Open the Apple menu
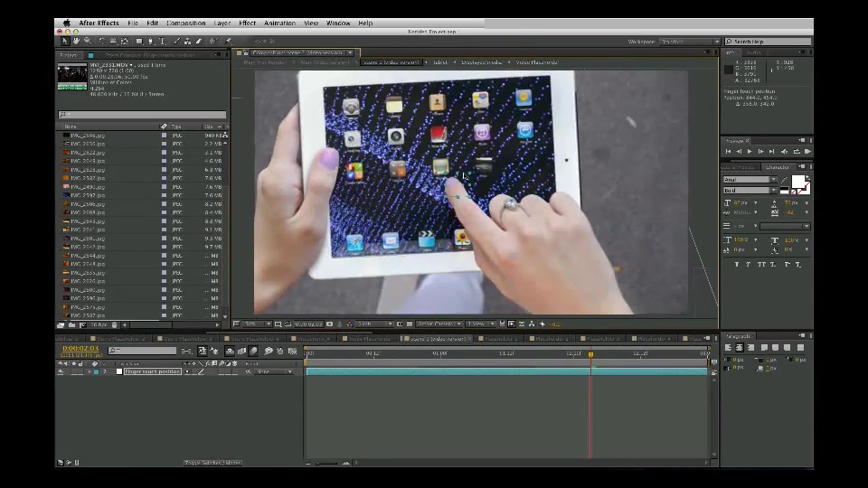Viewport: 868px width, 488px height. (66, 23)
